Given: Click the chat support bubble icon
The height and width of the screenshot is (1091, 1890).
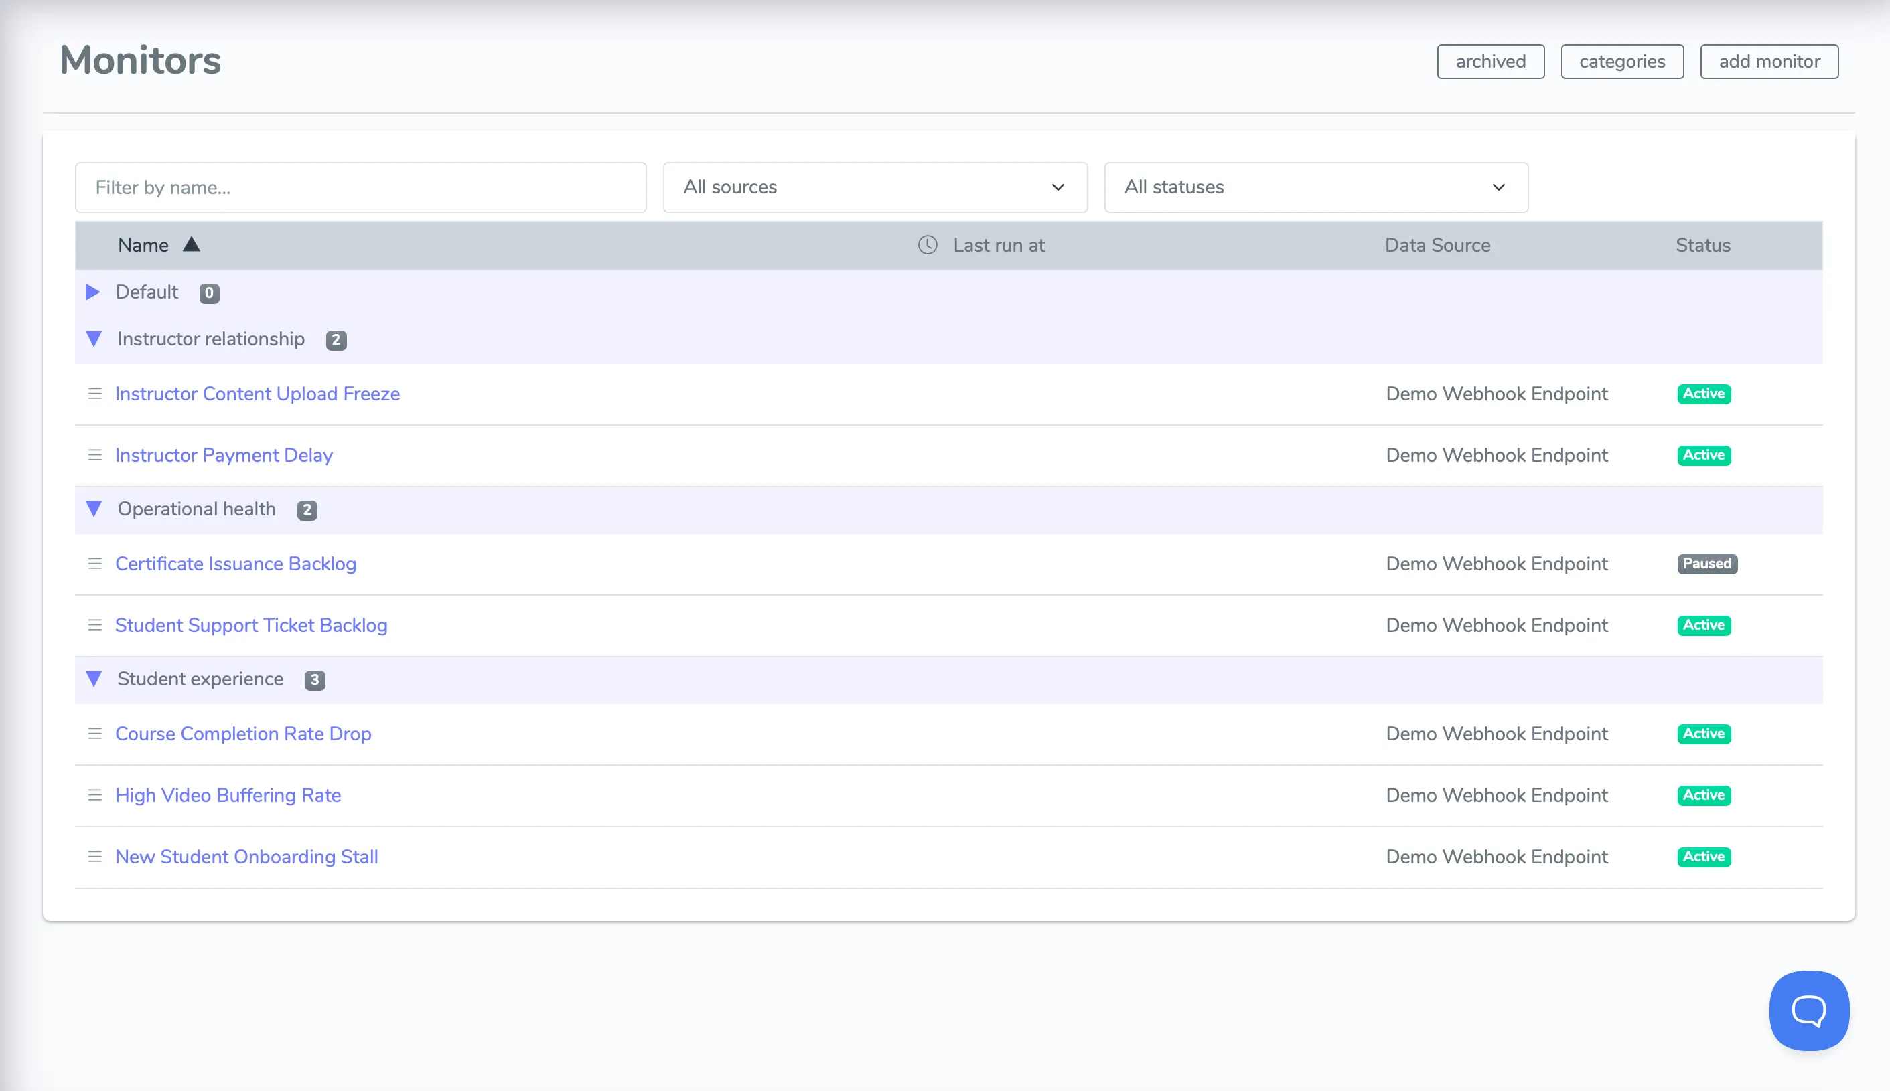Looking at the screenshot, I should click(1808, 1010).
